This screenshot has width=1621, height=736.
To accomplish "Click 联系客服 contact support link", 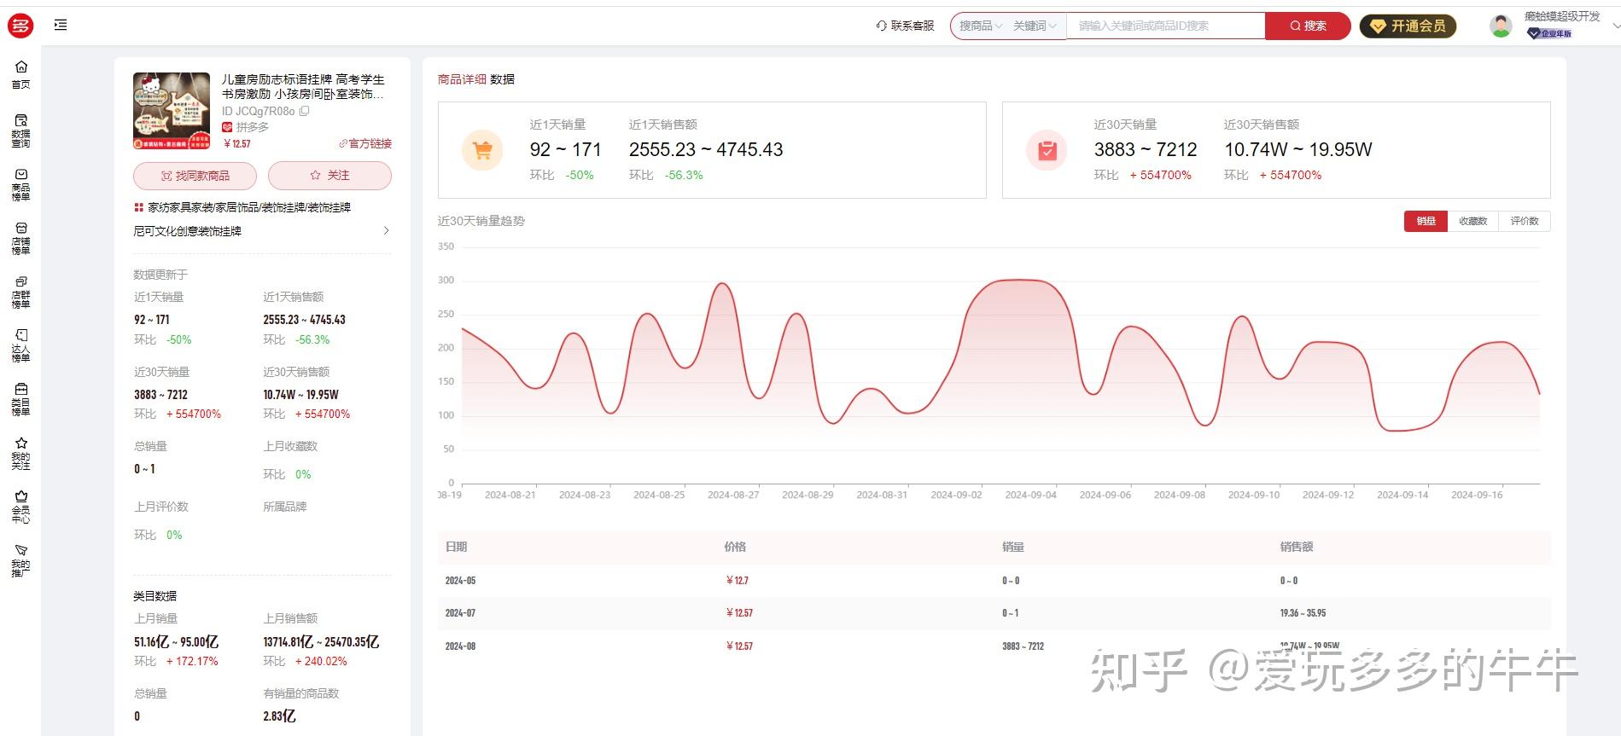I will tap(906, 26).
